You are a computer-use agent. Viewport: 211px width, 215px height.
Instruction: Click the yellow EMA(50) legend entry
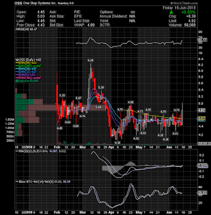[x=26, y=63]
